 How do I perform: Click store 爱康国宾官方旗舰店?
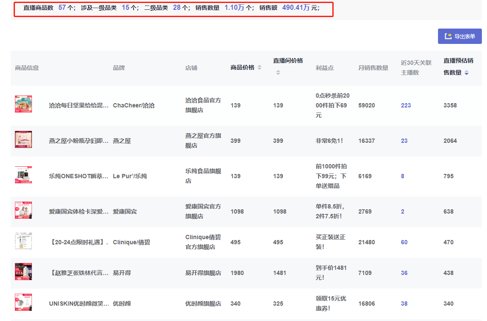[x=203, y=211]
